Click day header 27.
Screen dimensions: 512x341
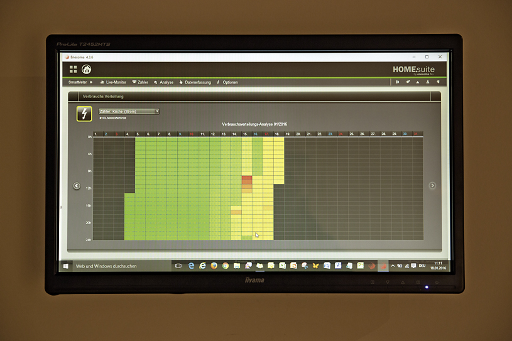coord(373,134)
